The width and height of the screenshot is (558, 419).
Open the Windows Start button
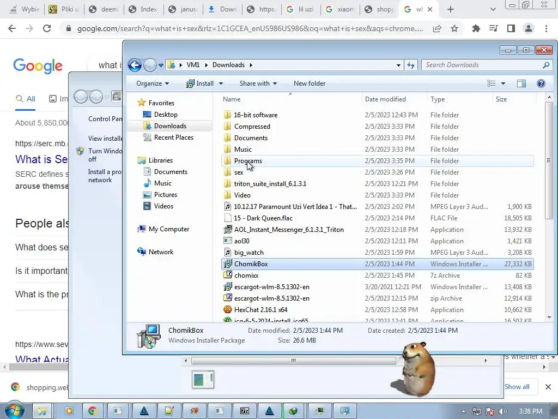(x=14, y=410)
